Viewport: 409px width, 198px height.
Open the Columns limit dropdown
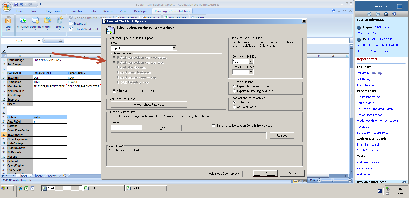[251, 62]
